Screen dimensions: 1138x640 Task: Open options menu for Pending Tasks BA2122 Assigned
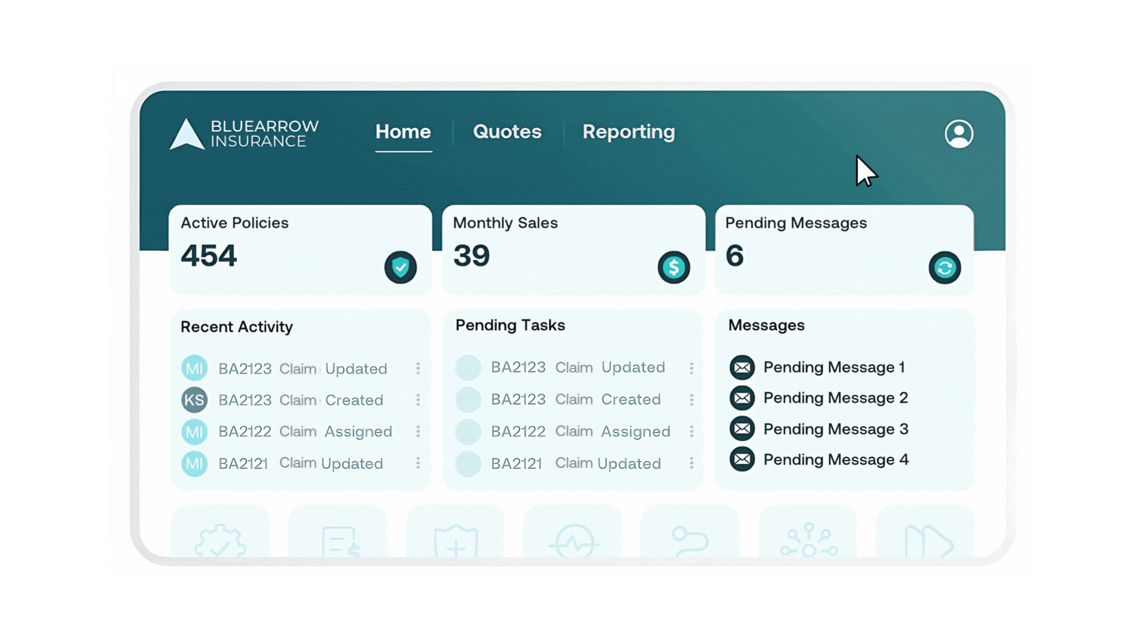click(x=692, y=431)
